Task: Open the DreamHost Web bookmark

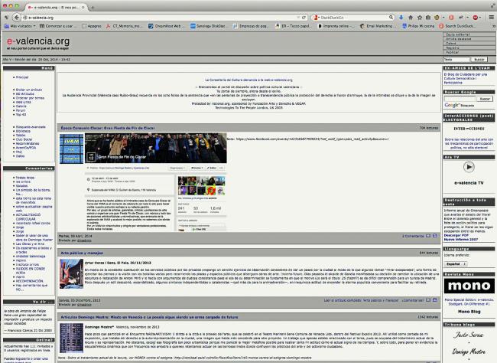Action: [x=165, y=26]
